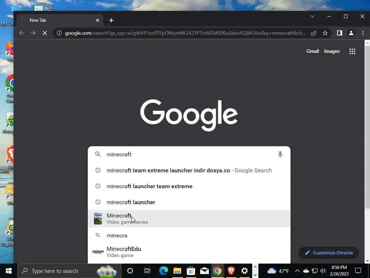Open the Mail app from taskbar

click(x=205, y=271)
